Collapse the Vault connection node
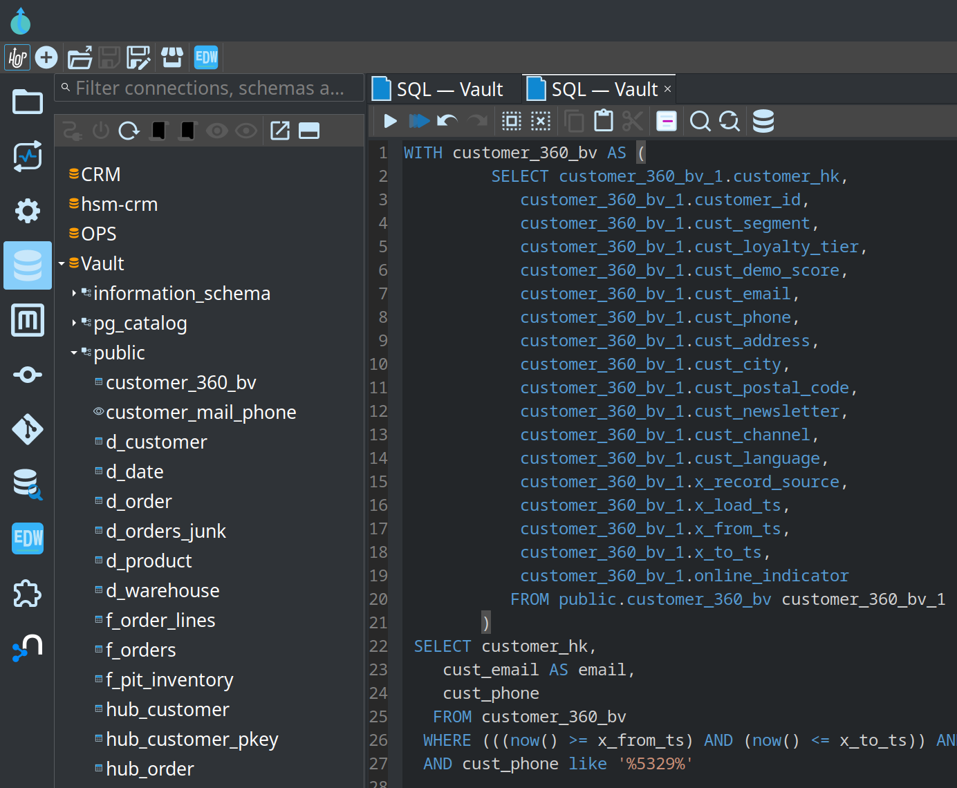The width and height of the screenshot is (957, 788). [62, 263]
